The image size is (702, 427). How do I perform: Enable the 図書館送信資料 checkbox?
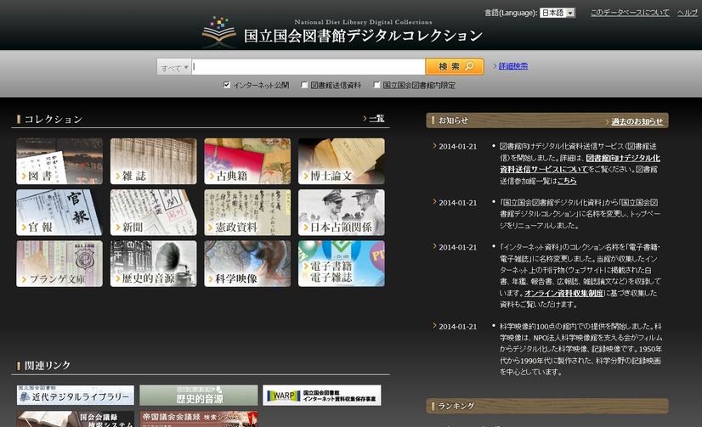[x=304, y=85]
